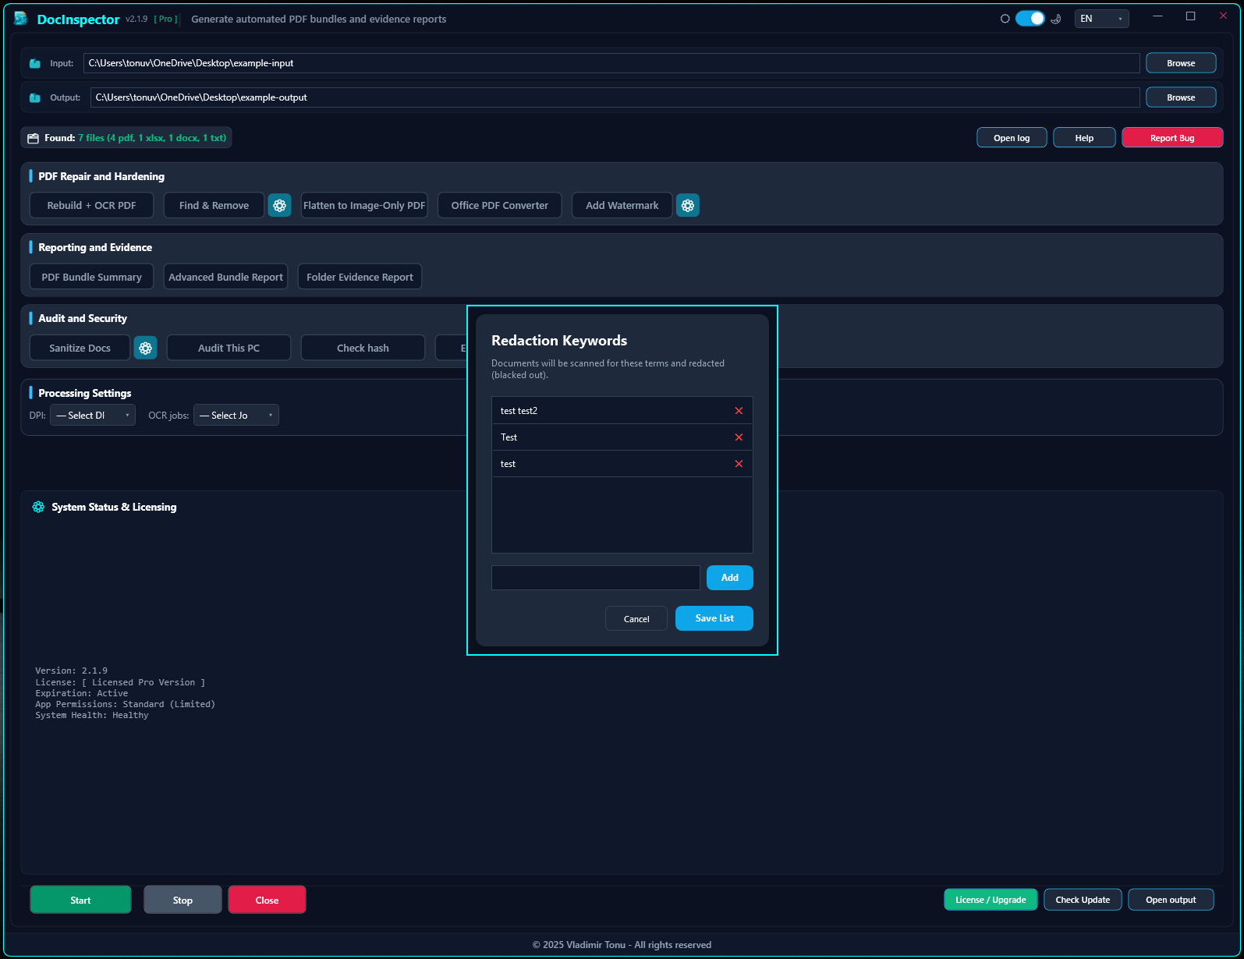Click the green Start button

pyautogui.click(x=80, y=900)
